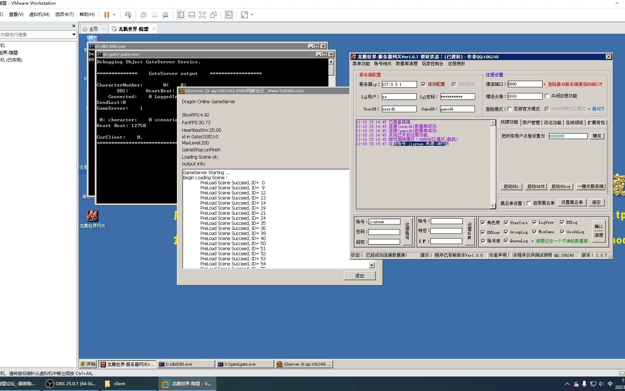Open the 帮助(H) menu
This screenshot has width=625, height=391.
pyautogui.click(x=87, y=14)
